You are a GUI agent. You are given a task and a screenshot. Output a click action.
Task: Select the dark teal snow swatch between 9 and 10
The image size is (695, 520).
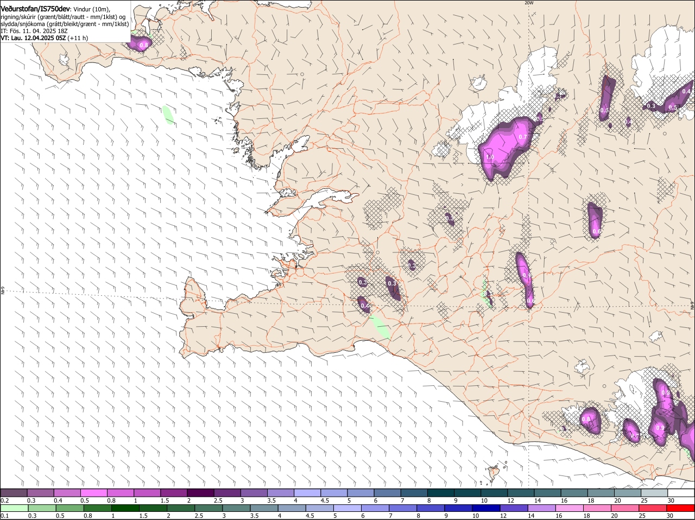[467, 492]
